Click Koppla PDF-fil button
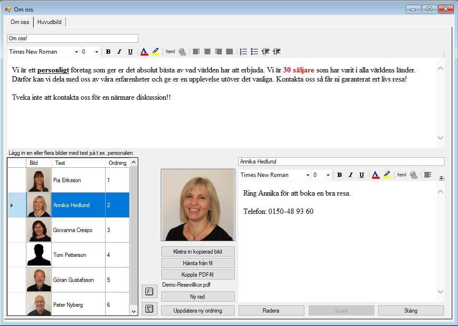 tap(198, 275)
